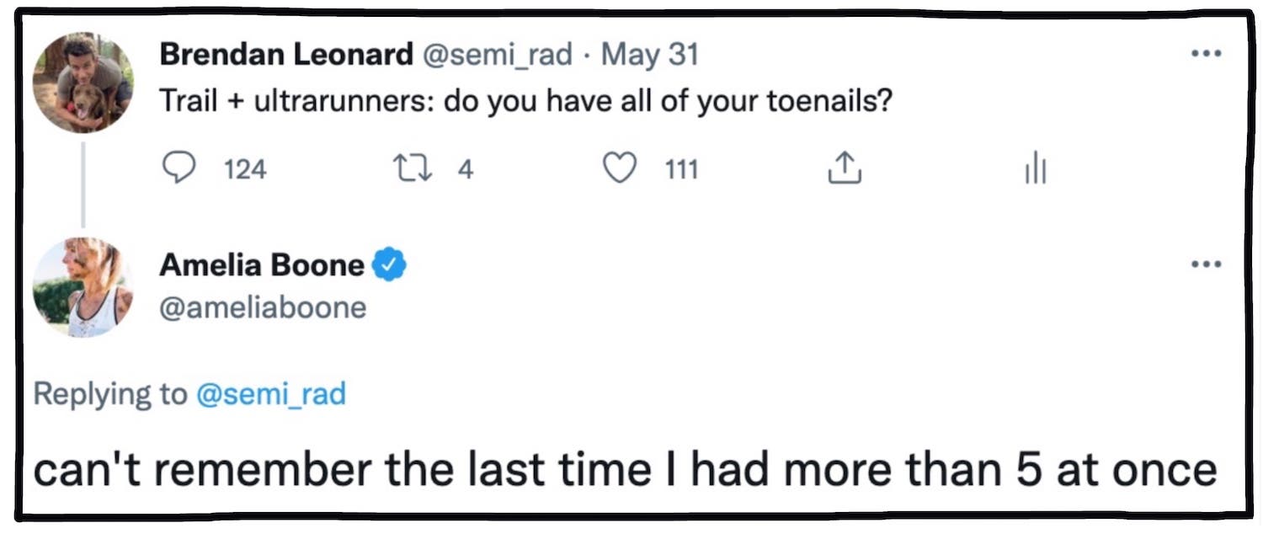The image size is (1263, 539).
Task: Reply to Brendan Leonard's toenails tweet
Action: [178, 168]
